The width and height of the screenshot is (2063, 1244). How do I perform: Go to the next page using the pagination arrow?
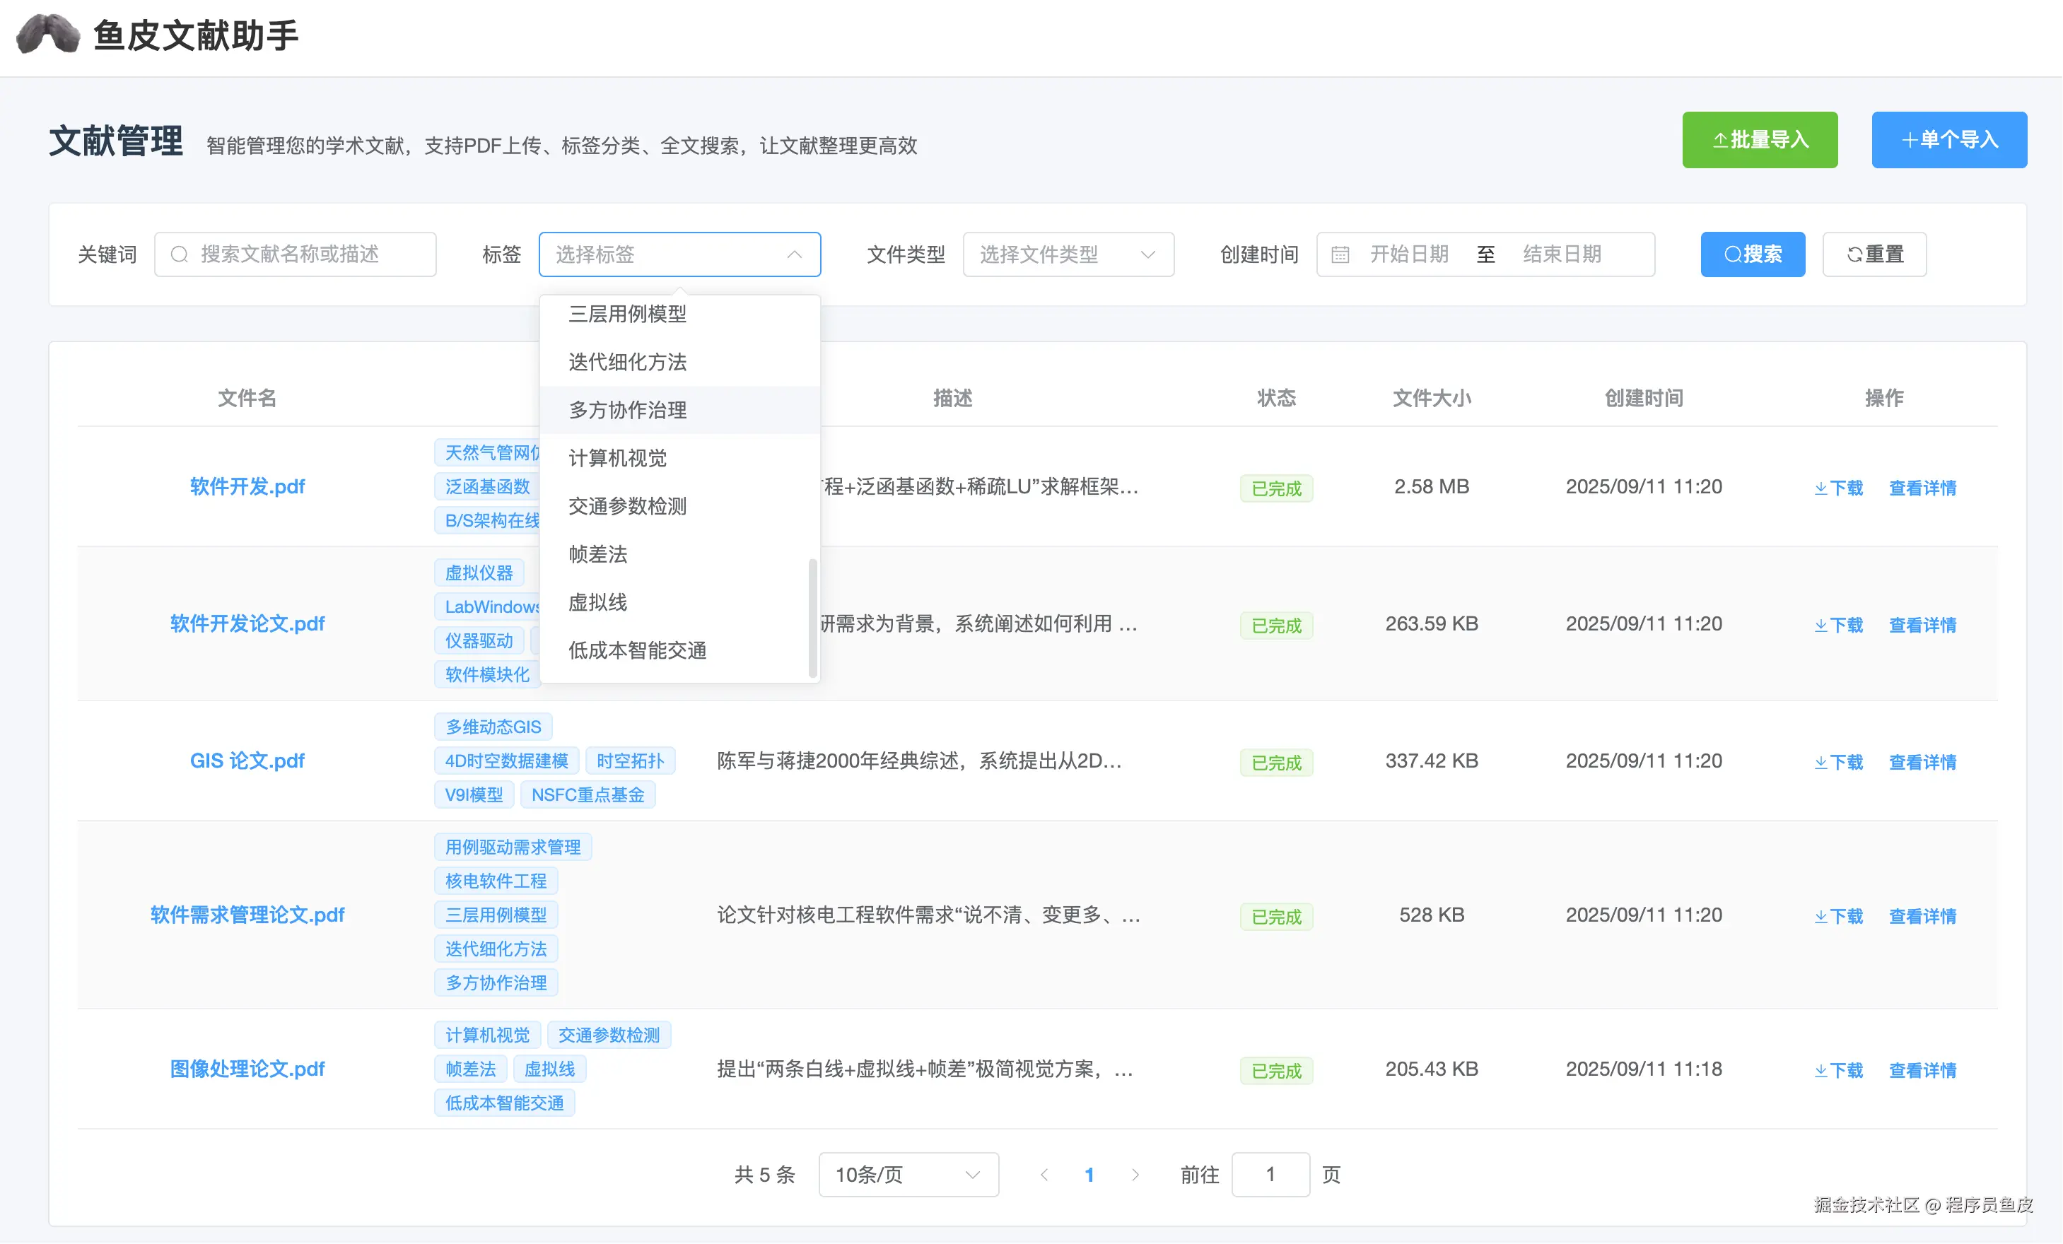coord(1135,1175)
